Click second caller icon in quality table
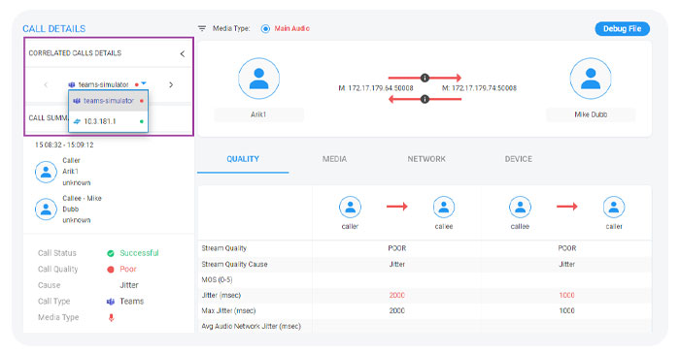 [614, 207]
